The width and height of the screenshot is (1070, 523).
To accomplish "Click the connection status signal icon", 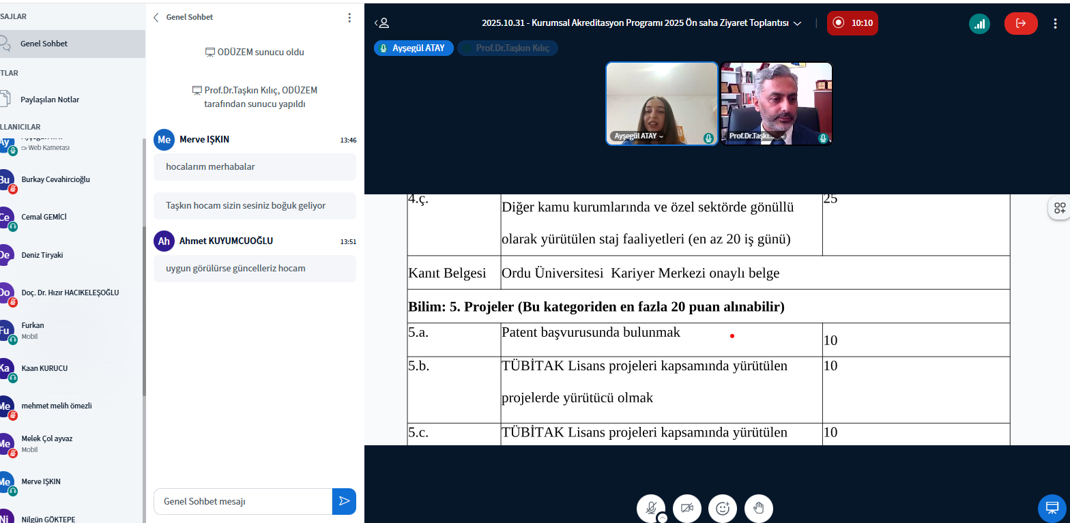I will point(979,23).
